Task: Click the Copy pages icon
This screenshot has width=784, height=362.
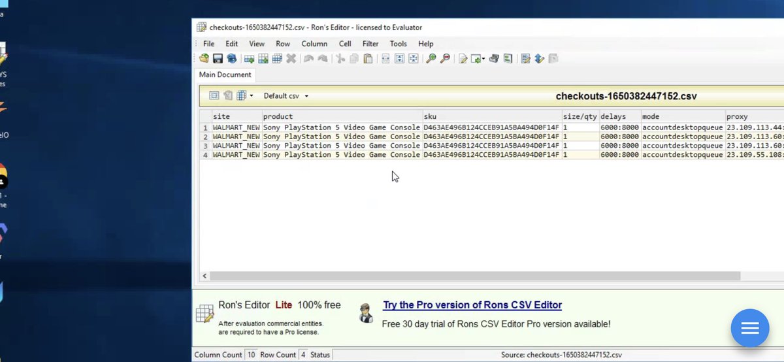Action: 354,58
